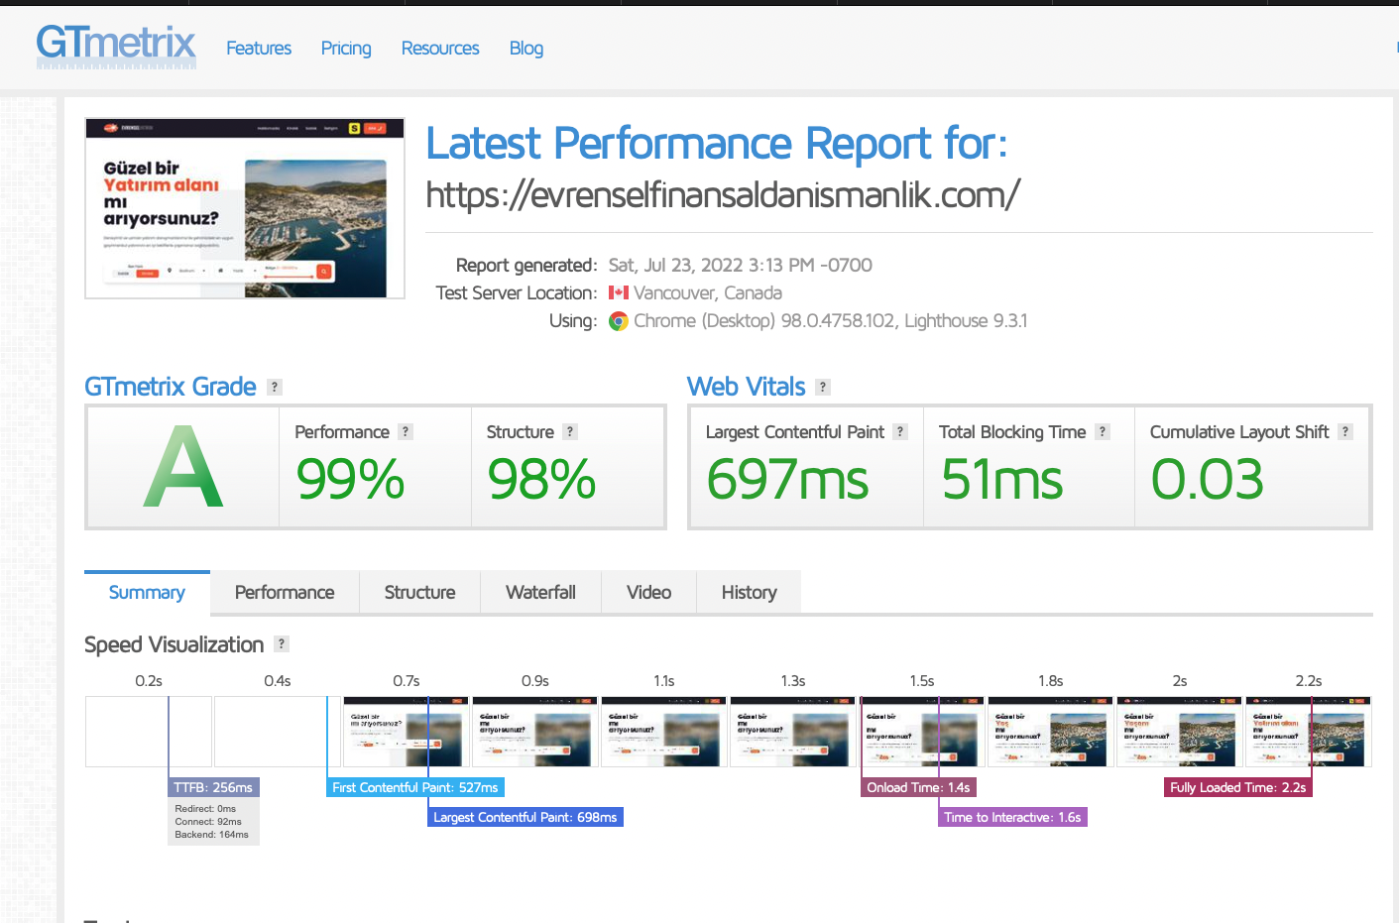Switch to the Performance tab
1399x923 pixels.
(x=285, y=592)
